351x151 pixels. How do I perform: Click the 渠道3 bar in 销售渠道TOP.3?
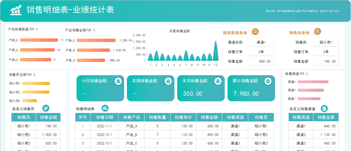(311, 90)
